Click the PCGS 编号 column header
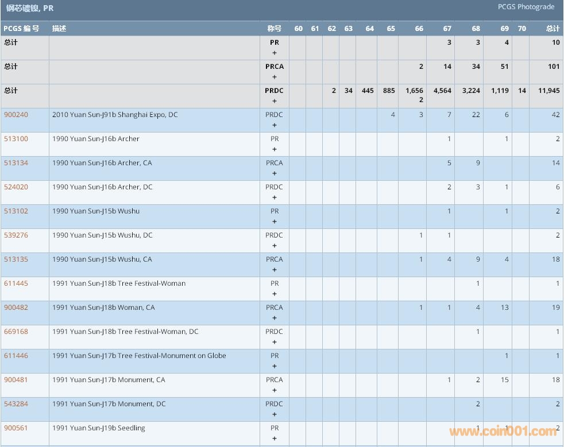Image resolution: width=564 pixels, height=447 pixels. pos(21,29)
